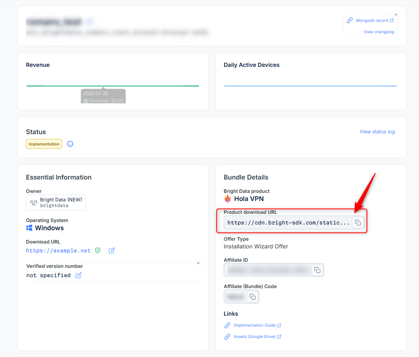This screenshot has height=357, width=419.
Task: Open the View status log link
Action: pyautogui.click(x=377, y=132)
